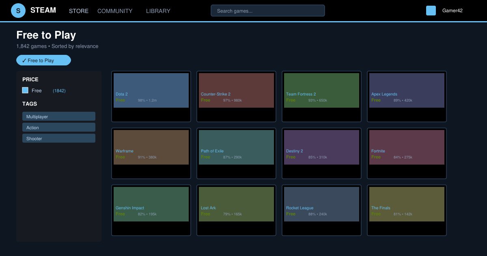Viewport: 487px width, 256px height.
Task: Remove the Free to Play filter chip
Action: tap(43, 60)
